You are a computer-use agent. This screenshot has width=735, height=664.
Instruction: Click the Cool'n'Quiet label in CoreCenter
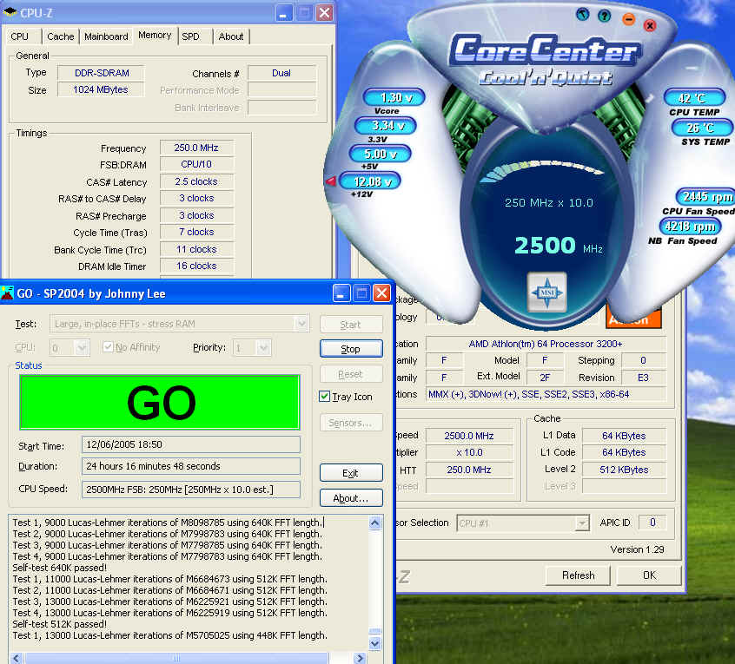(546, 78)
